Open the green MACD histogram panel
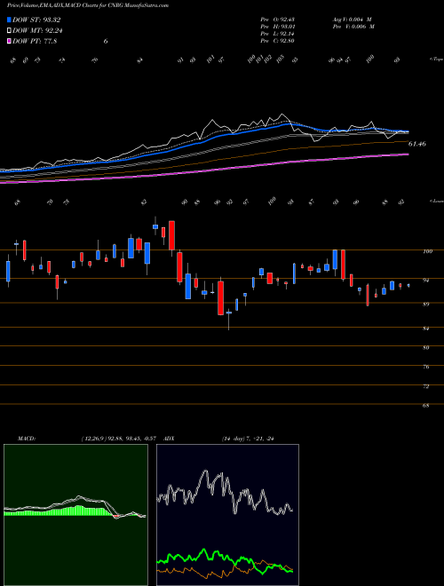 tap(75, 515)
